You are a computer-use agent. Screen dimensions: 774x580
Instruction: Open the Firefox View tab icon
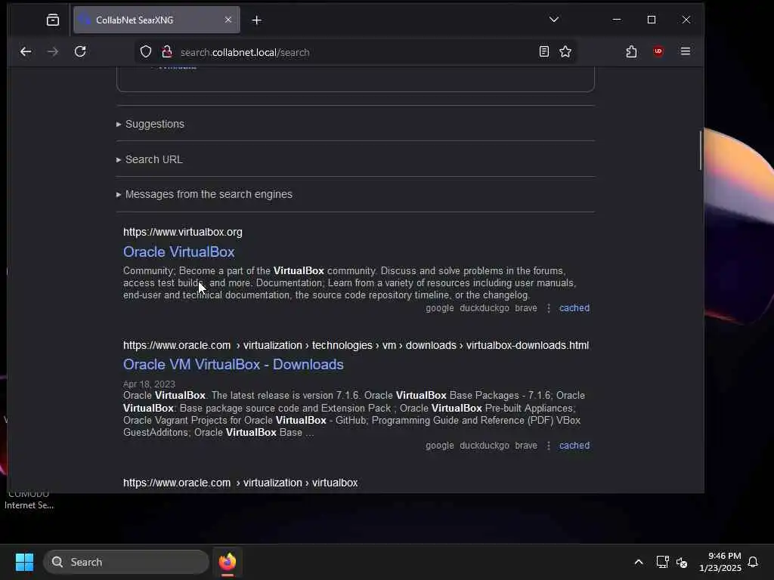(53, 20)
